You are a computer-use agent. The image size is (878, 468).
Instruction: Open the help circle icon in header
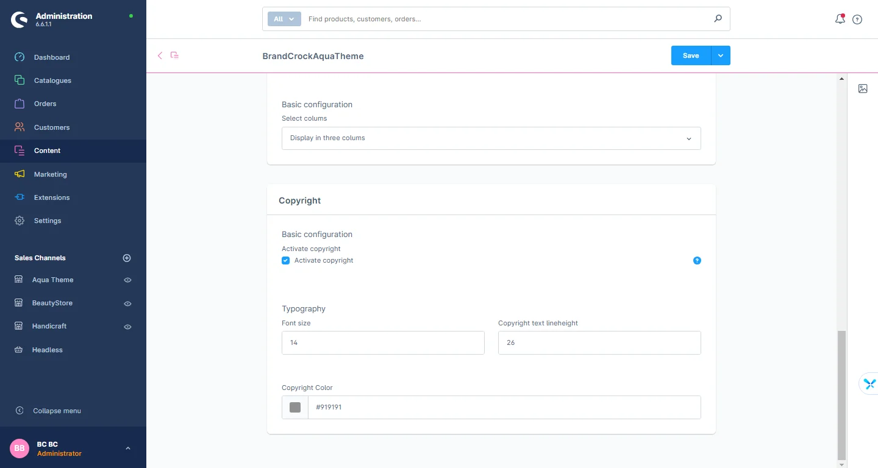click(857, 19)
